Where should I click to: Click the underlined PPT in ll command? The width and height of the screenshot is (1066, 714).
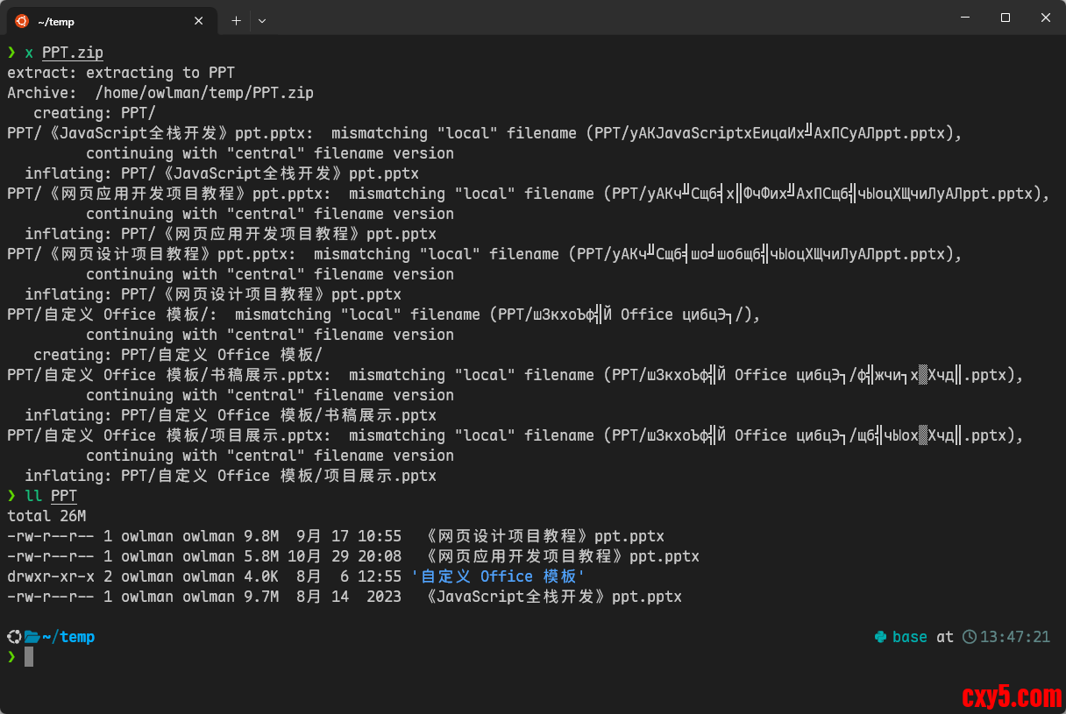pos(64,496)
